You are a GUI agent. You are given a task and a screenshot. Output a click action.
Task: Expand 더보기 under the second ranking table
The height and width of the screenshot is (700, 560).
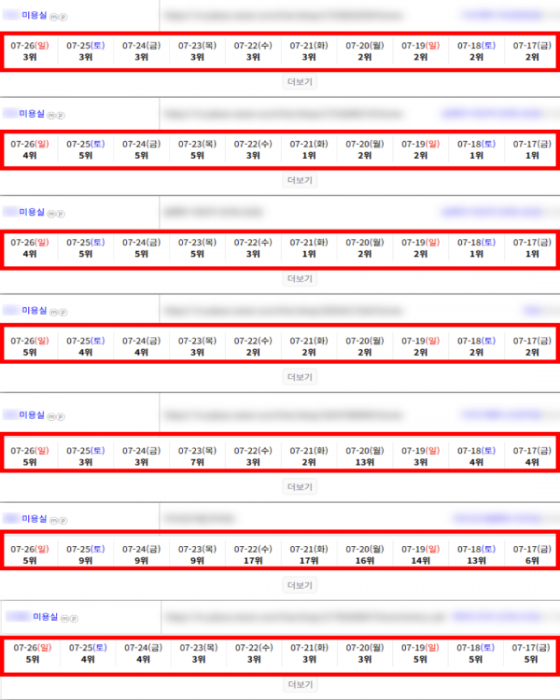300,180
